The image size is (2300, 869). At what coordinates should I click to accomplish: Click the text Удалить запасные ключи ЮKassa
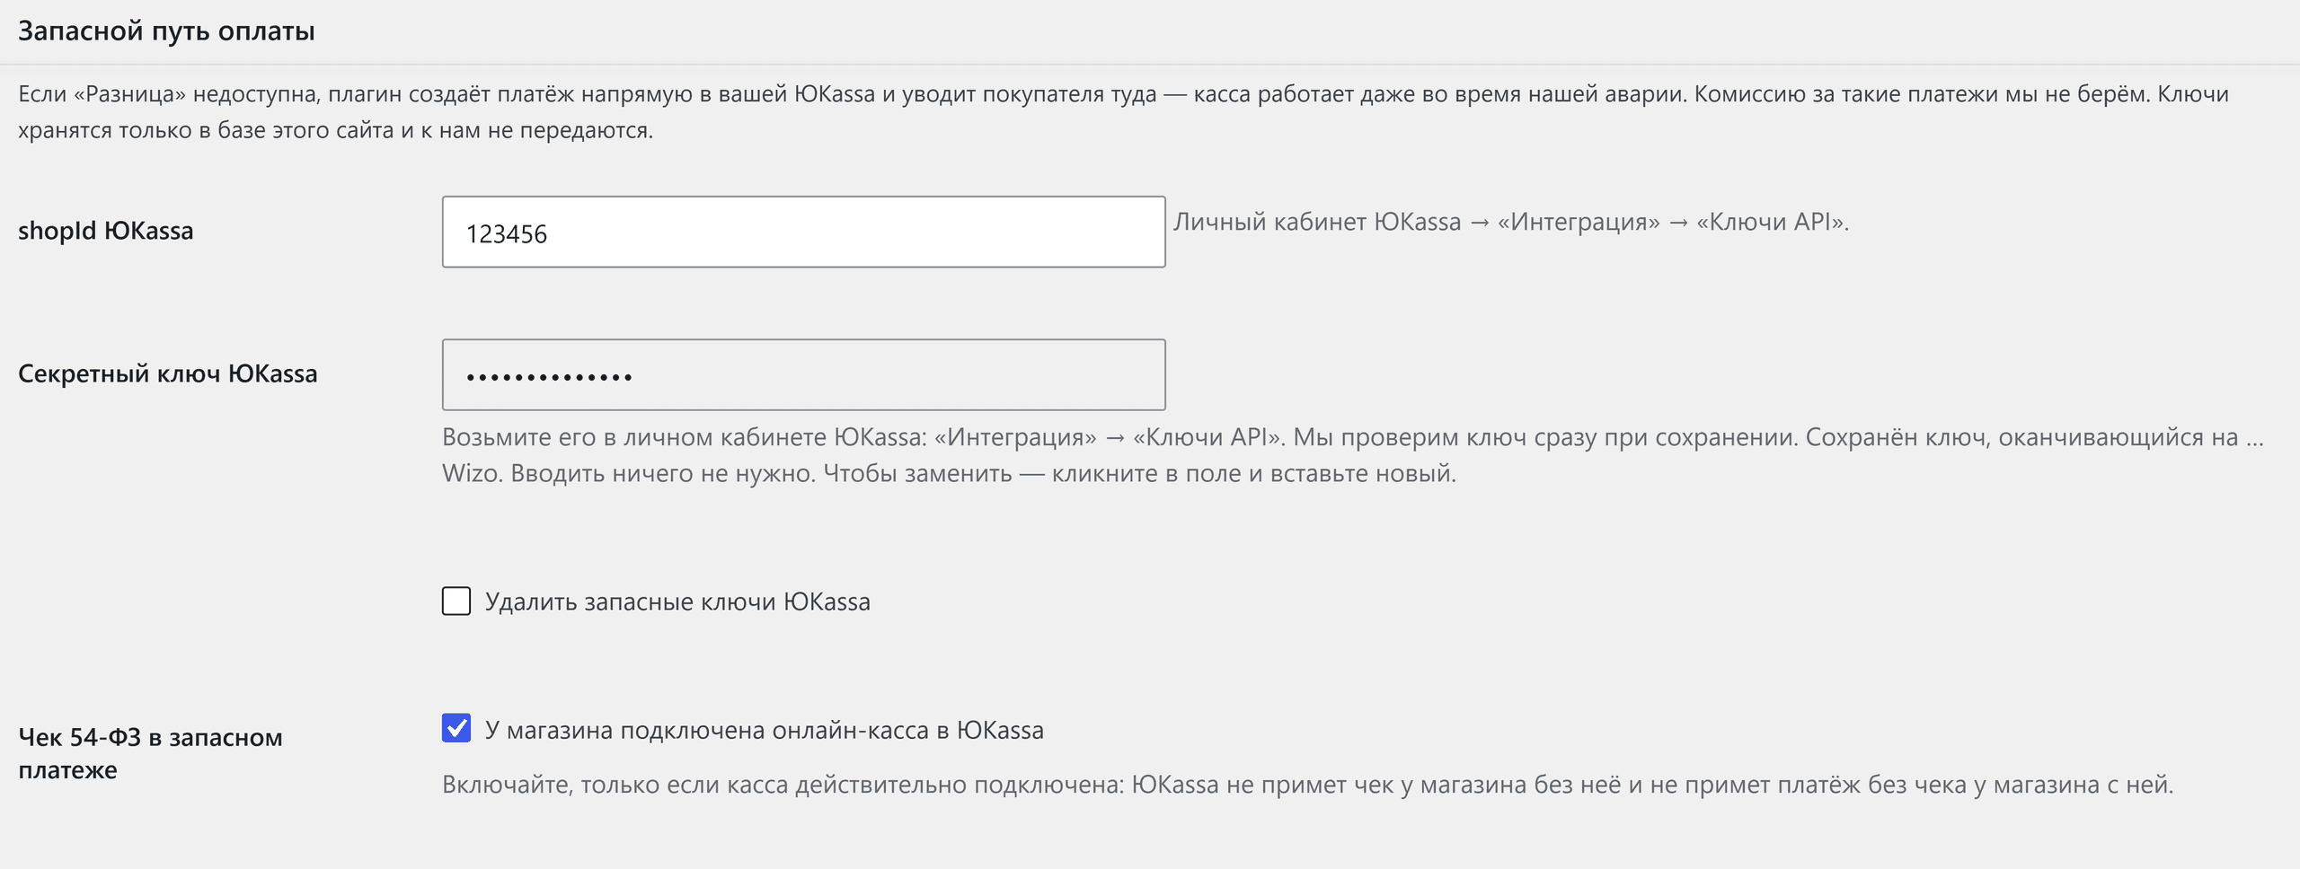coord(677,601)
